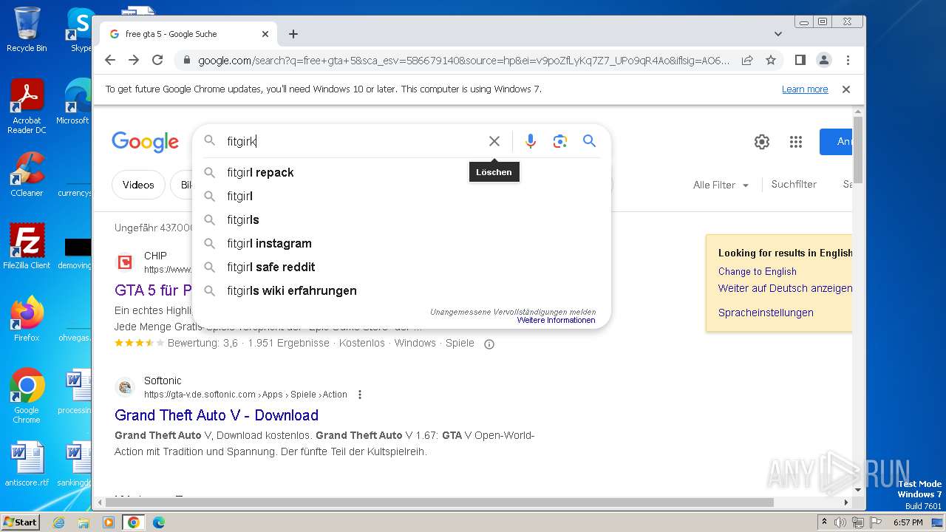
Task: Click the Learn more link
Action: click(805, 89)
